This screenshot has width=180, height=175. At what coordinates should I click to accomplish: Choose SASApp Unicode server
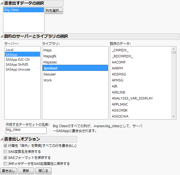18,69
